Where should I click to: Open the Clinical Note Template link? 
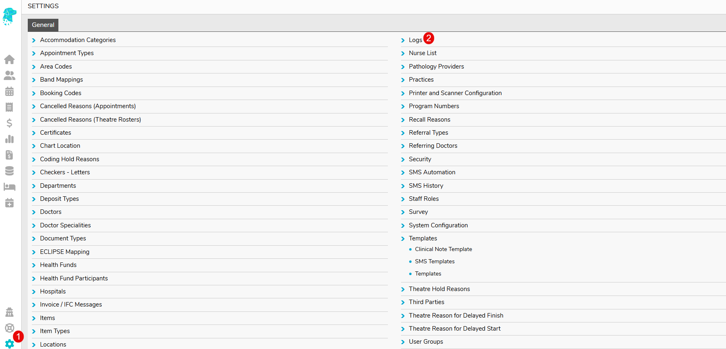pos(443,249)
